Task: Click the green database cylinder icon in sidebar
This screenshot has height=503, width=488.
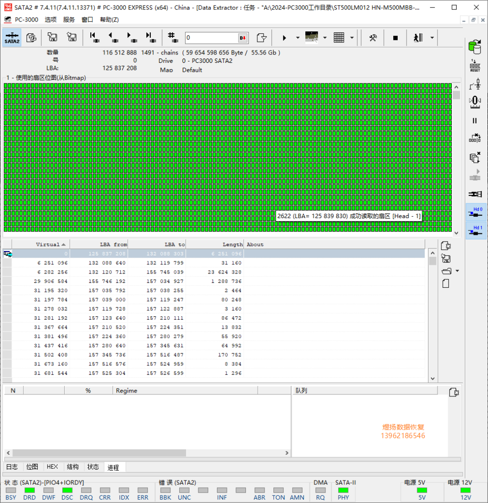Action: [x=475, y=47]
